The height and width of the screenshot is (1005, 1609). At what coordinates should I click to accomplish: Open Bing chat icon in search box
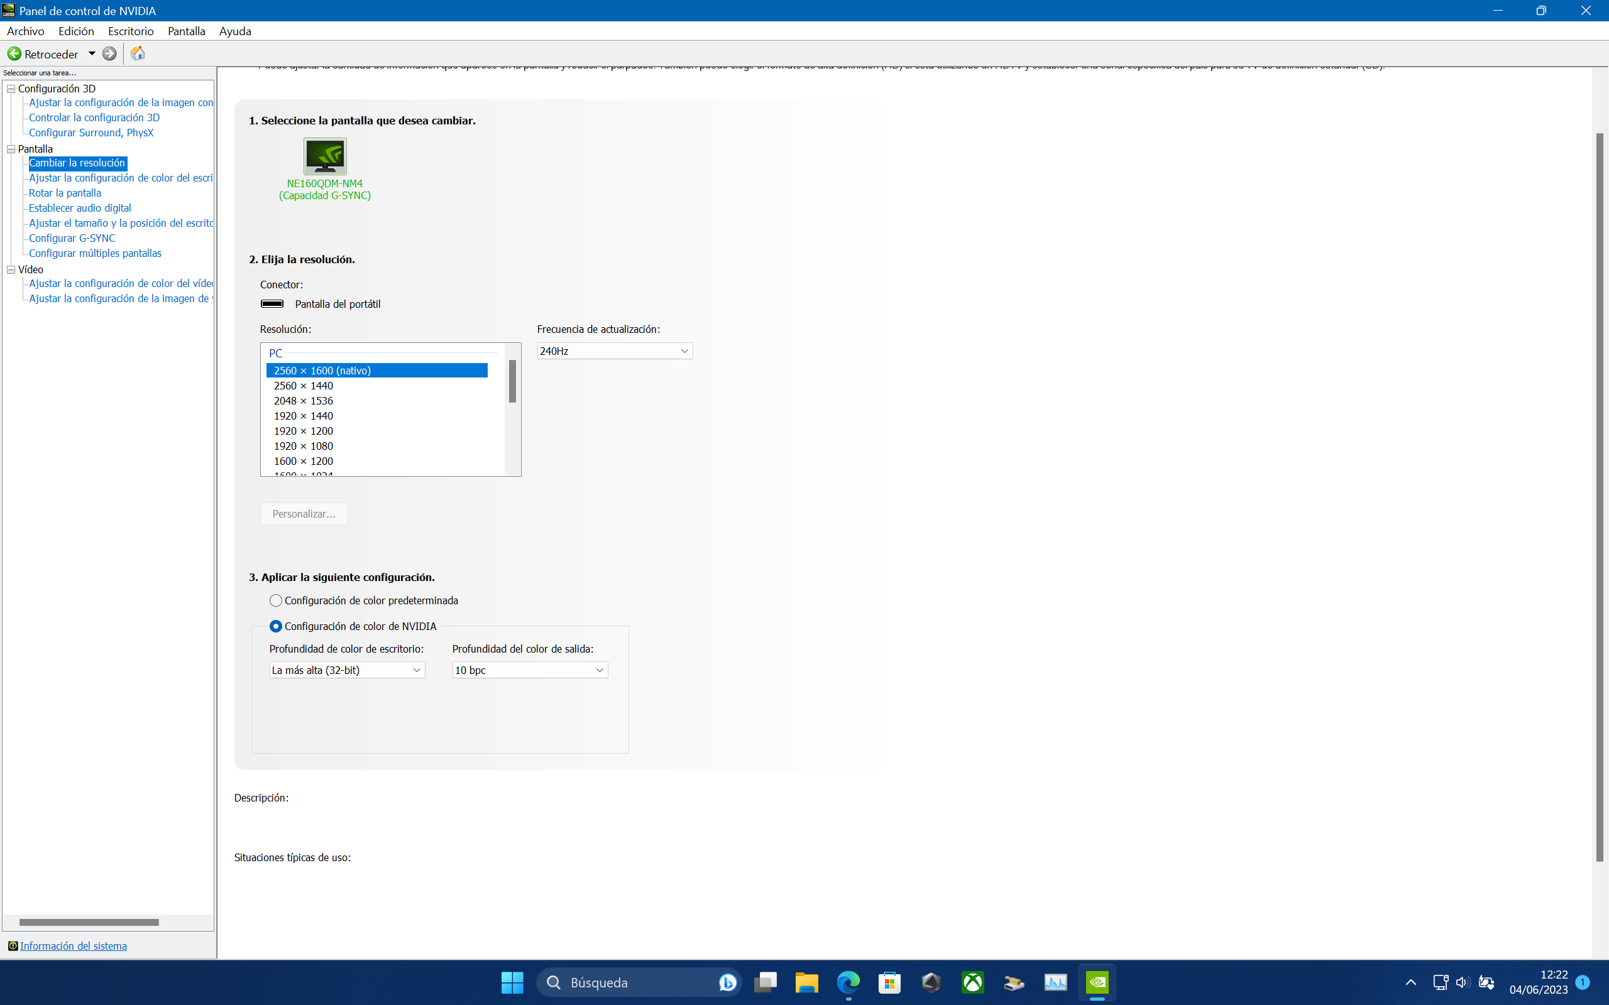tap(727, 982)
